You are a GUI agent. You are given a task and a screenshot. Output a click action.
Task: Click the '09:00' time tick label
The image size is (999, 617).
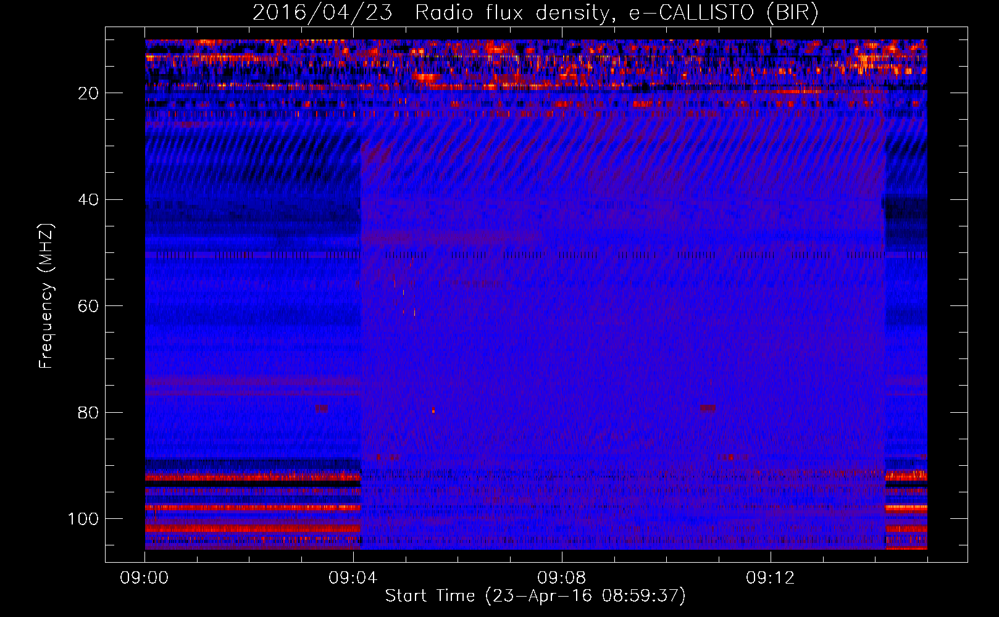coord(144,578)
